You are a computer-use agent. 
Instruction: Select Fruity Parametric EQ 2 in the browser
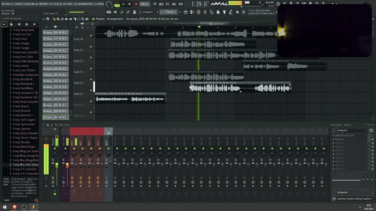[26, 97]
